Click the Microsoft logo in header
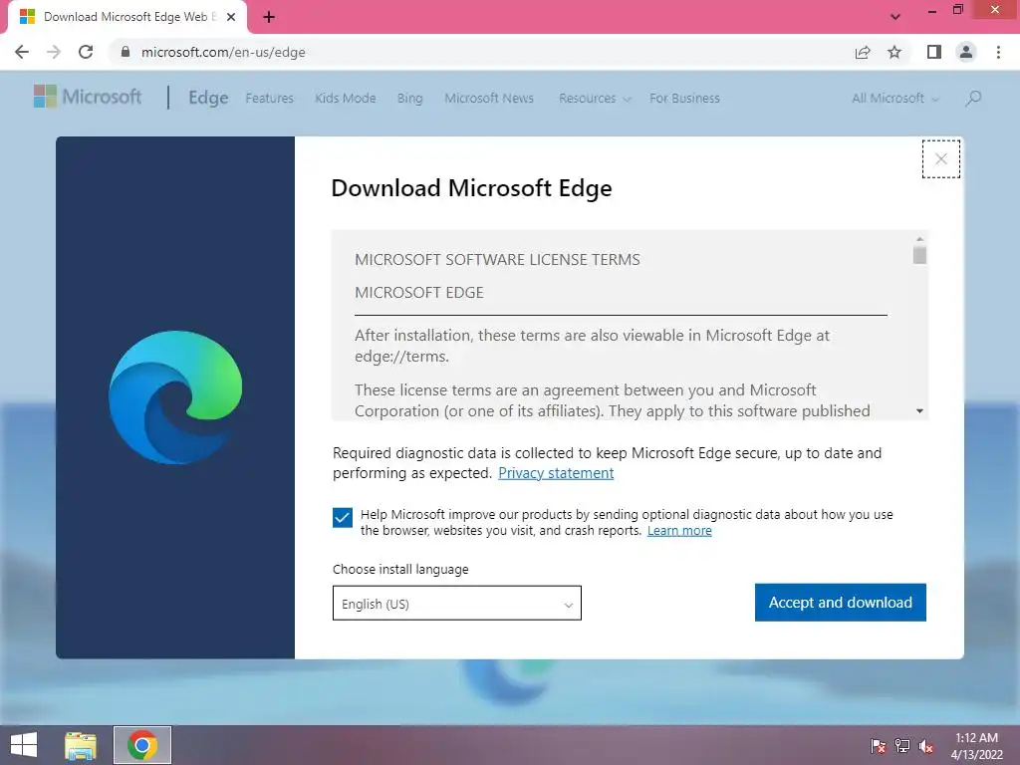The width and height of the screenshot is (1020, 765). pos(88,97)
